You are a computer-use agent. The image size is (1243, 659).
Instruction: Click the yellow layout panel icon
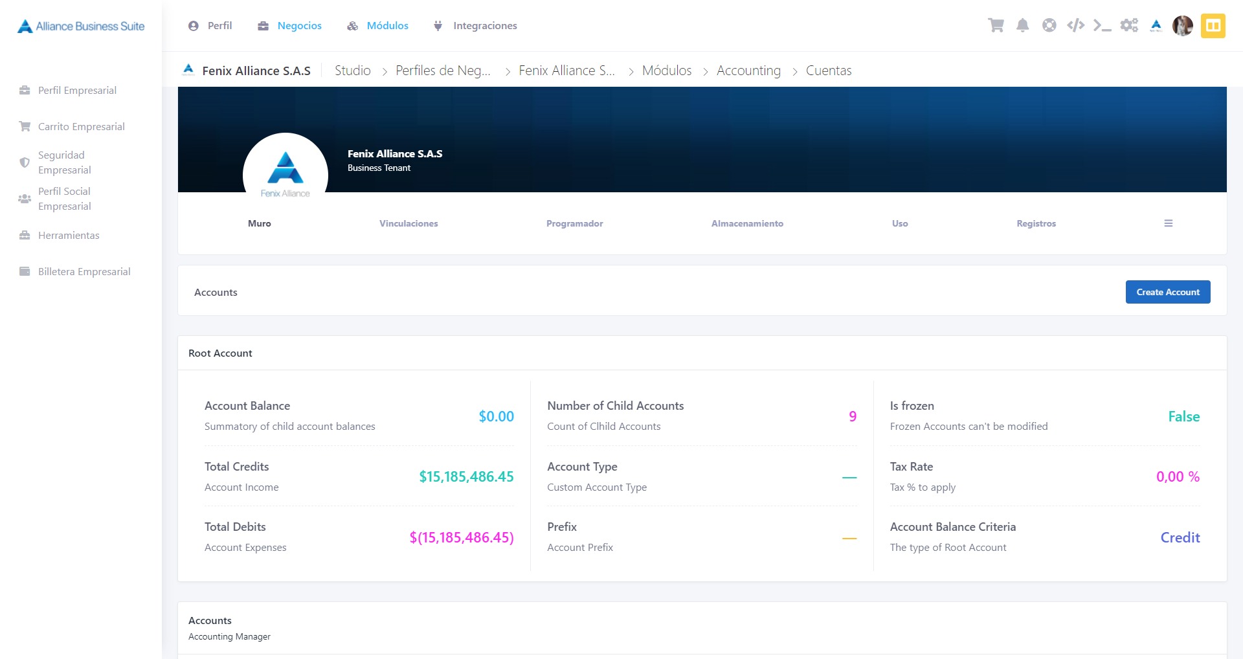[x=1213, y=26]
